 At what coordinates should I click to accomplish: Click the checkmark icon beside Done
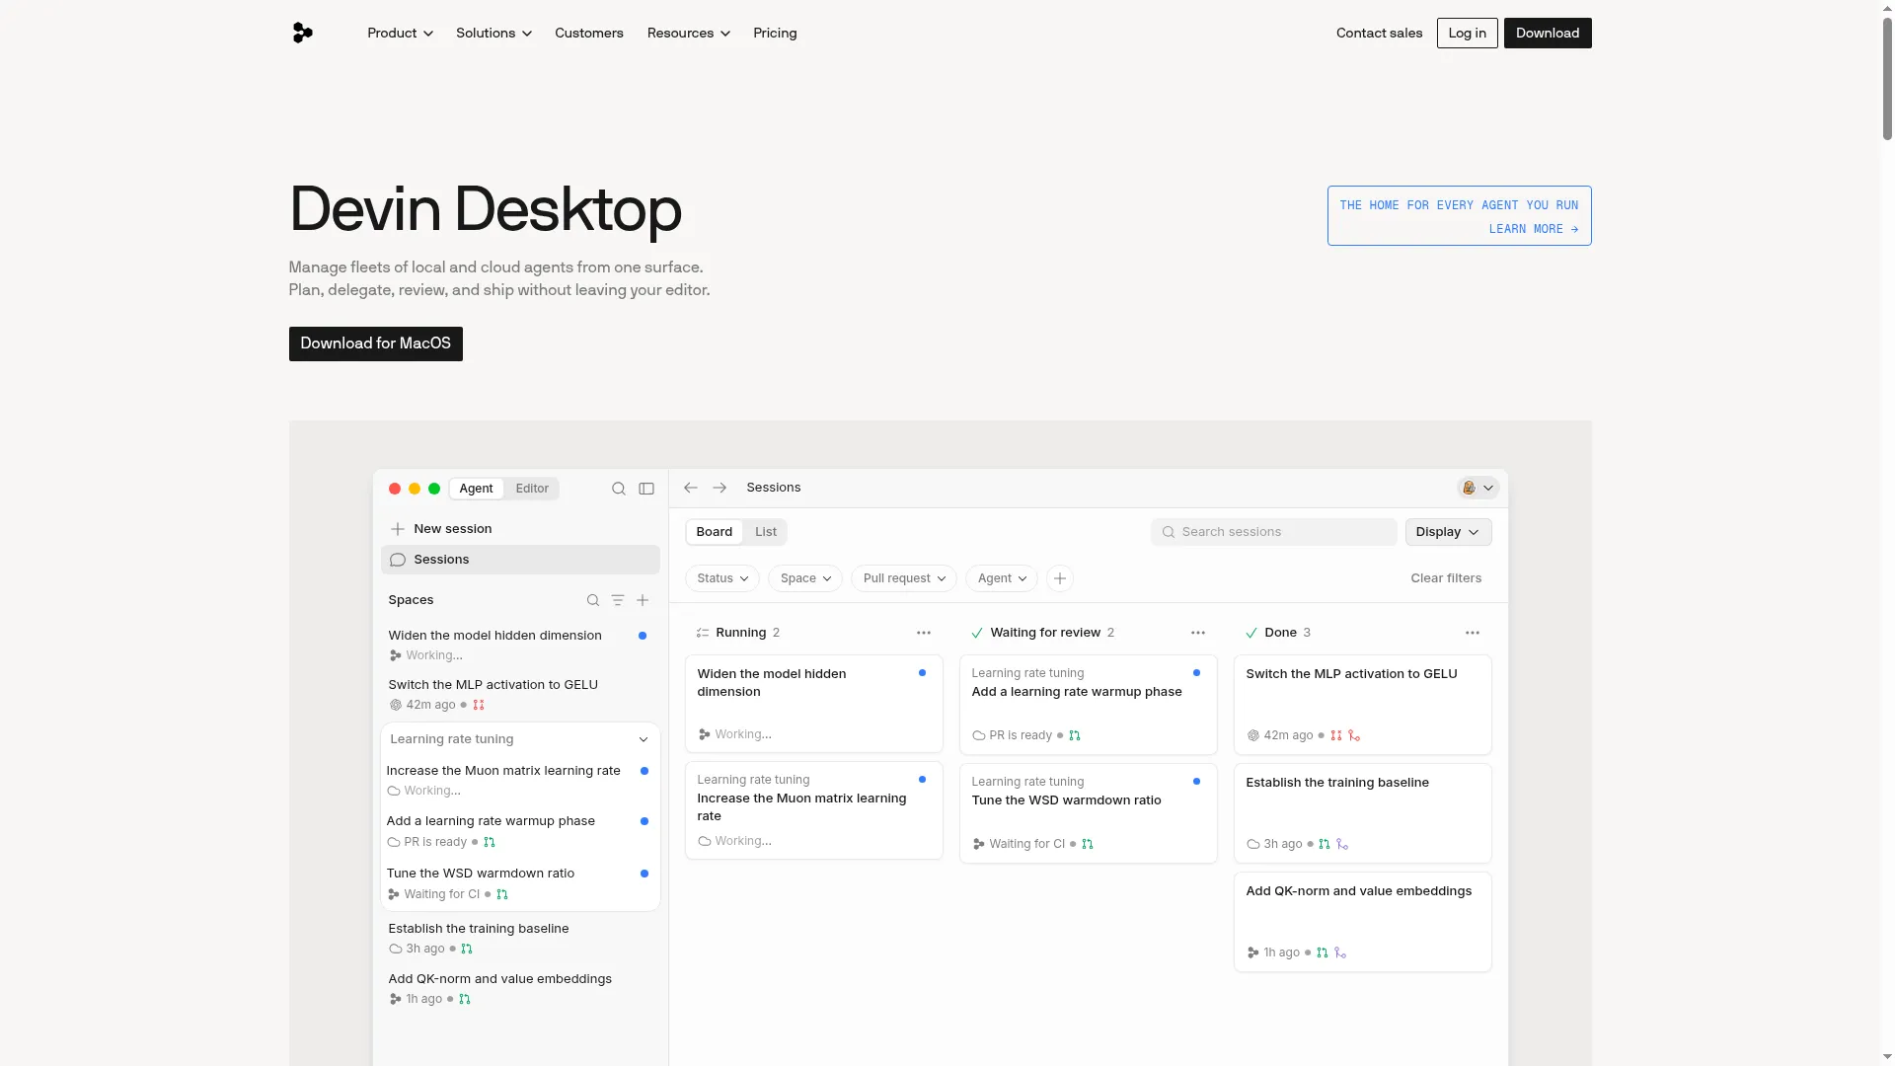pos(1251,633)
